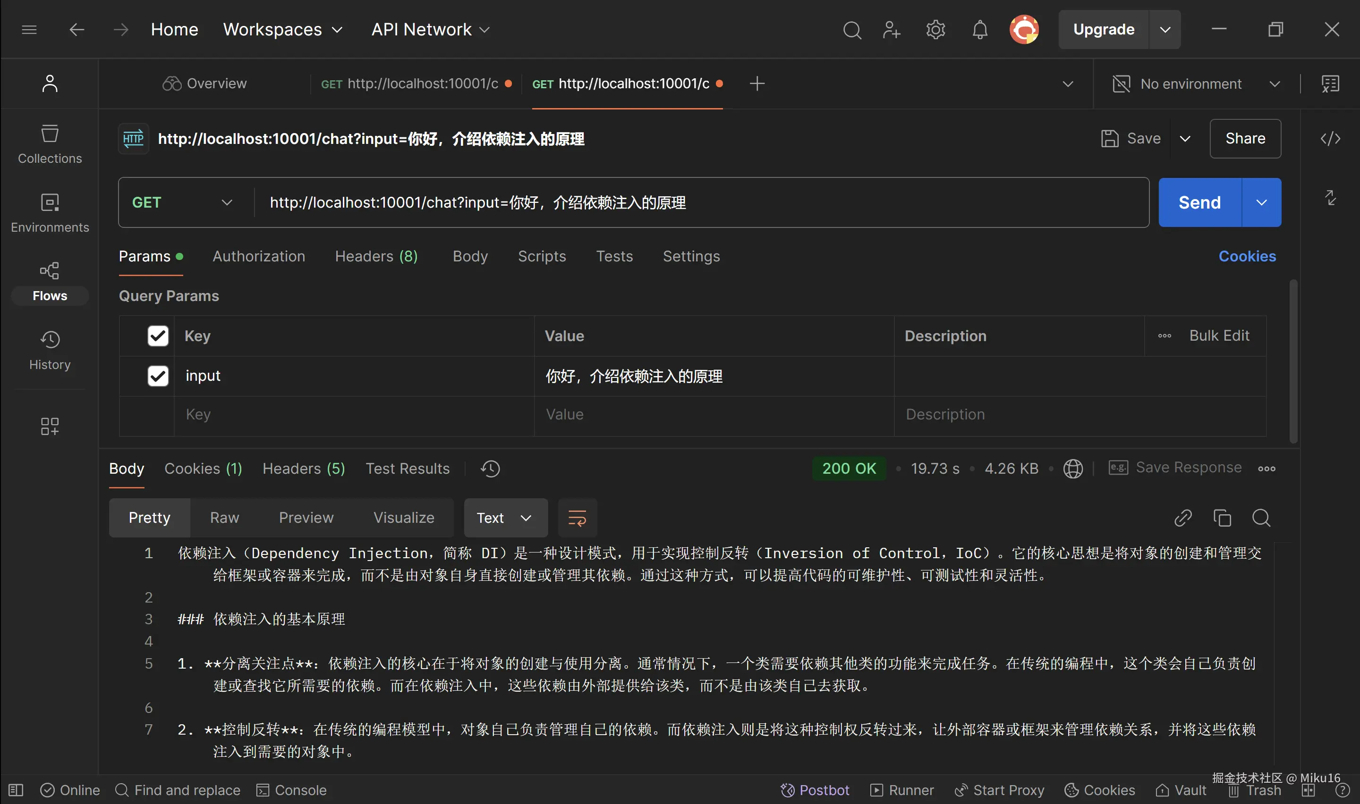Open the Collections sidebar panel

[x=50, y=144]
